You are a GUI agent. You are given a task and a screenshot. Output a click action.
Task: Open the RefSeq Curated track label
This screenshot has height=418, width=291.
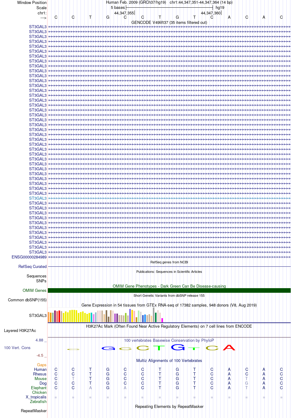(x=32, y=266)
